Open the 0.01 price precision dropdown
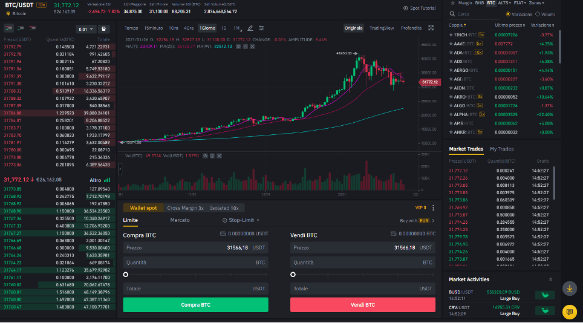The width and height of the screenshot is (583, 323). [x=86, y=29]
